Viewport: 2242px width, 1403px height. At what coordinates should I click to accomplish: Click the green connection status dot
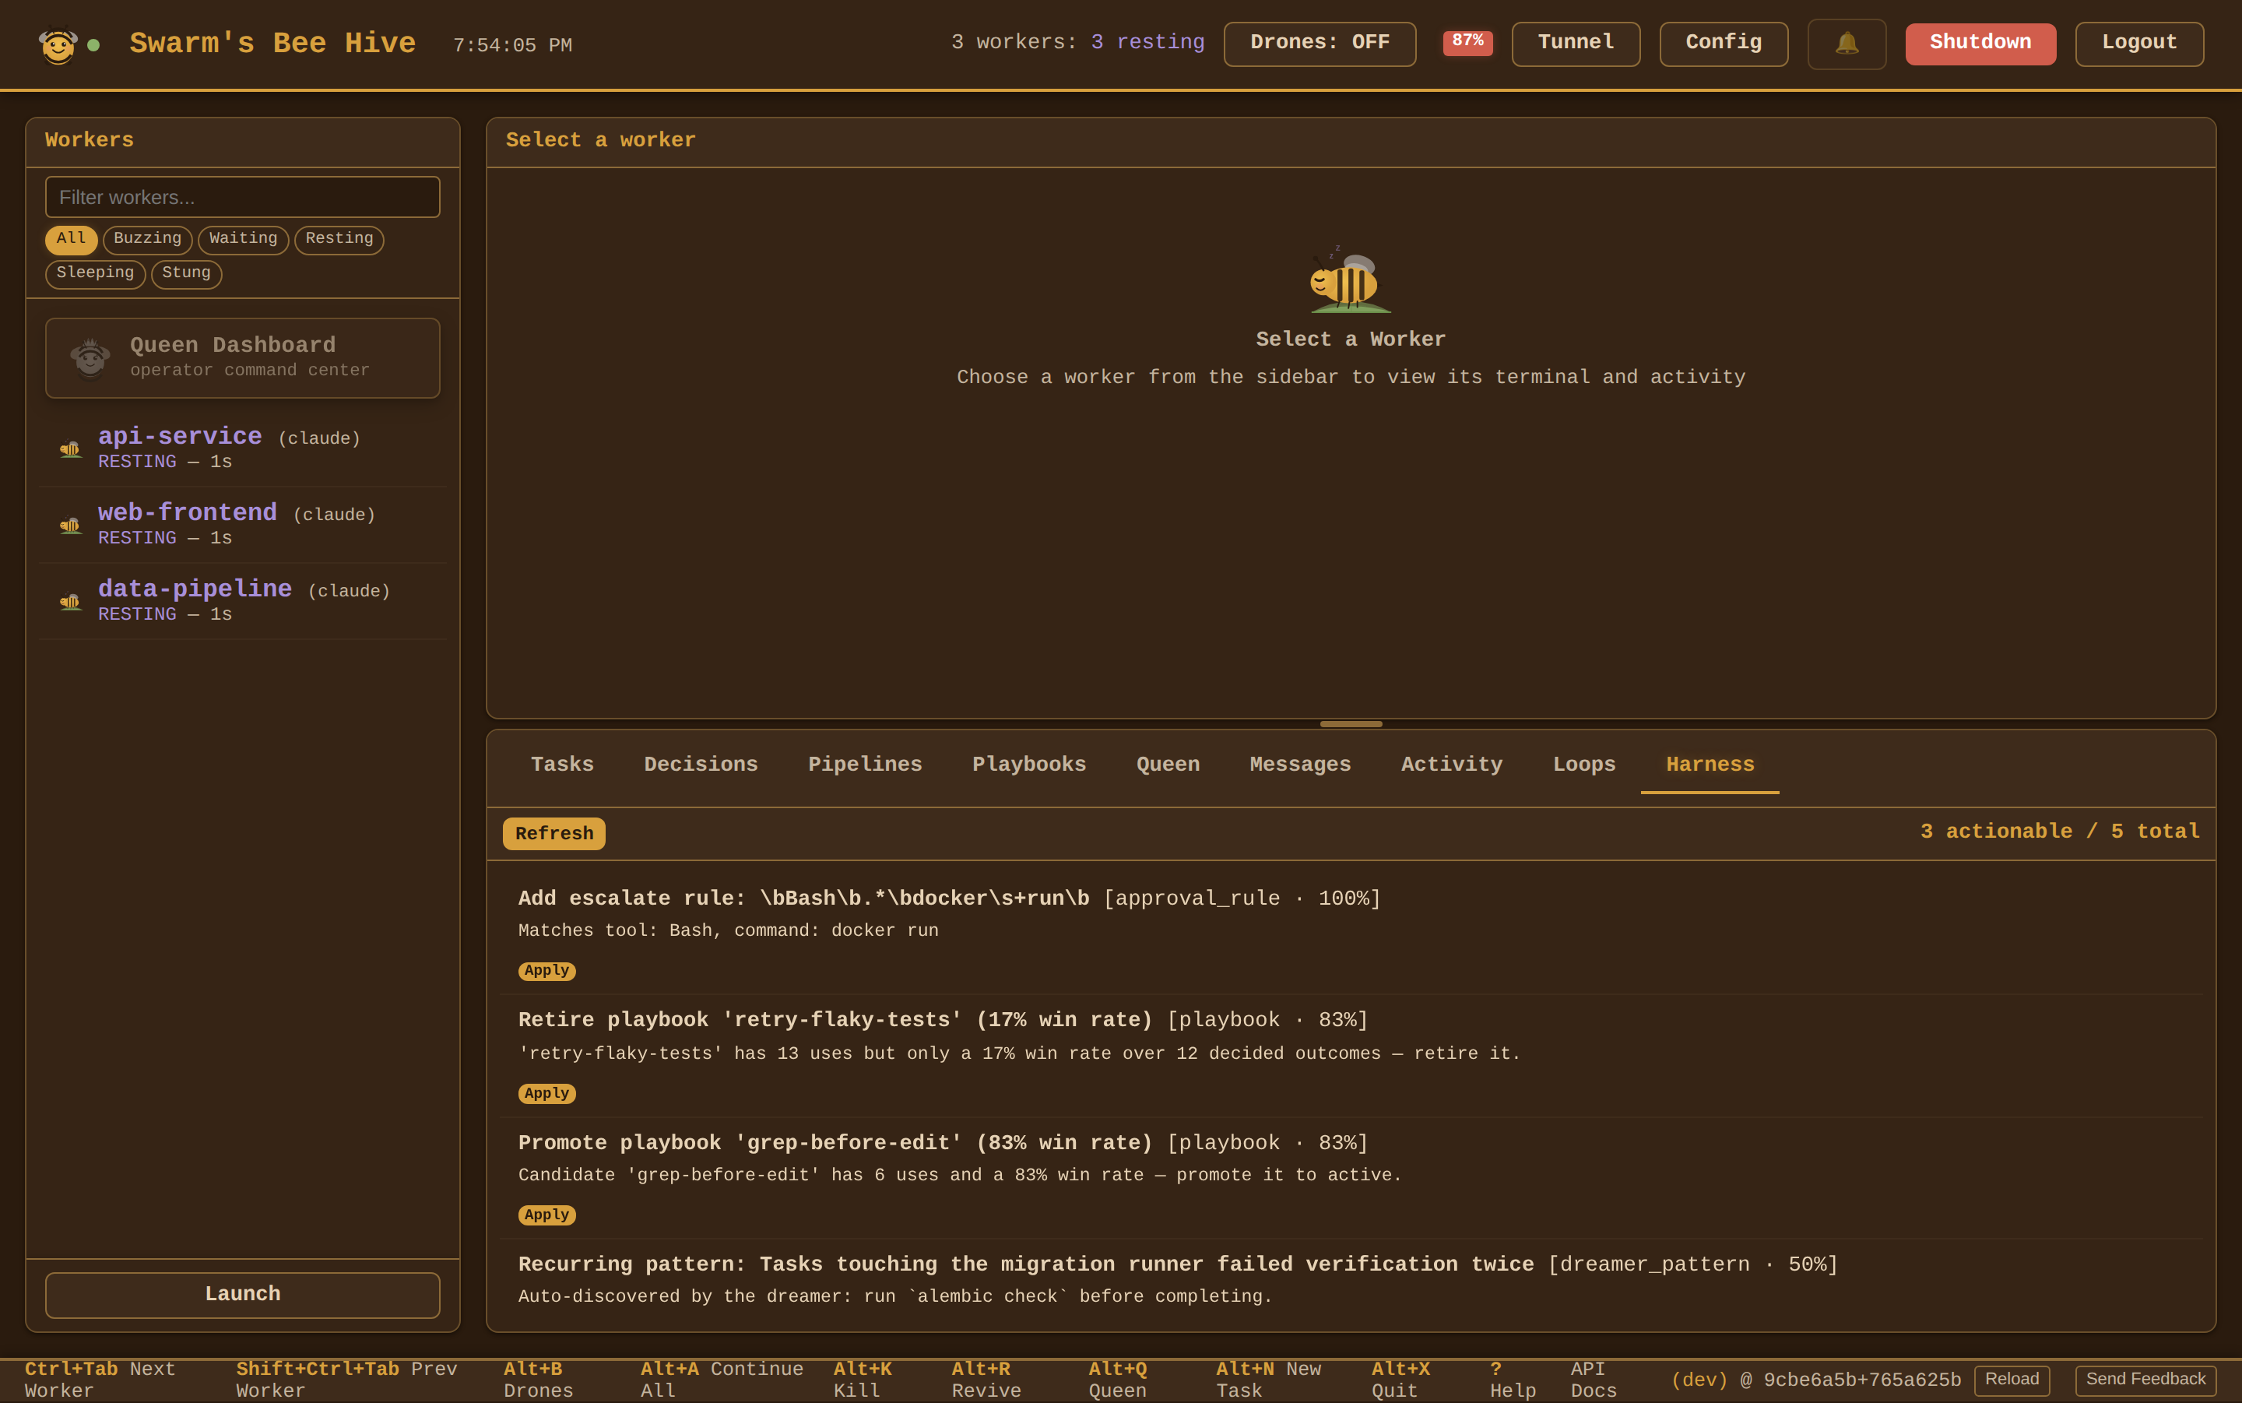tap(93, 44)
